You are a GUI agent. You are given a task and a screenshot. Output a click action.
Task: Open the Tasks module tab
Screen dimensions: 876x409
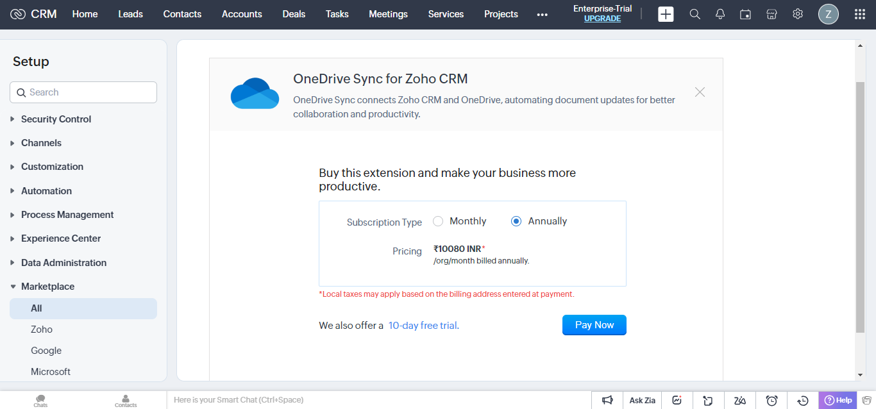click(x=337, y=14)
